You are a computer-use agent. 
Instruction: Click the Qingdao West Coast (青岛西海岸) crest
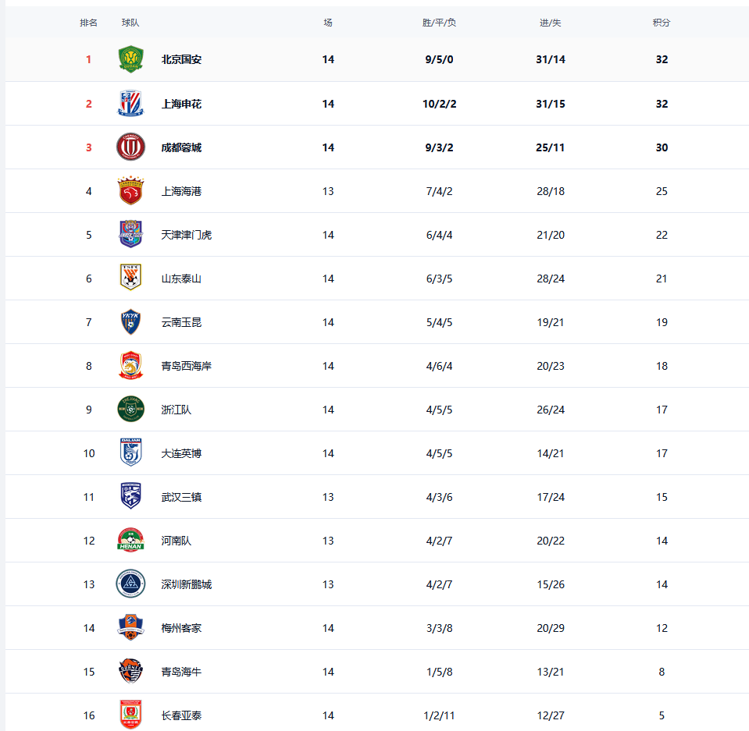(130, 366)
